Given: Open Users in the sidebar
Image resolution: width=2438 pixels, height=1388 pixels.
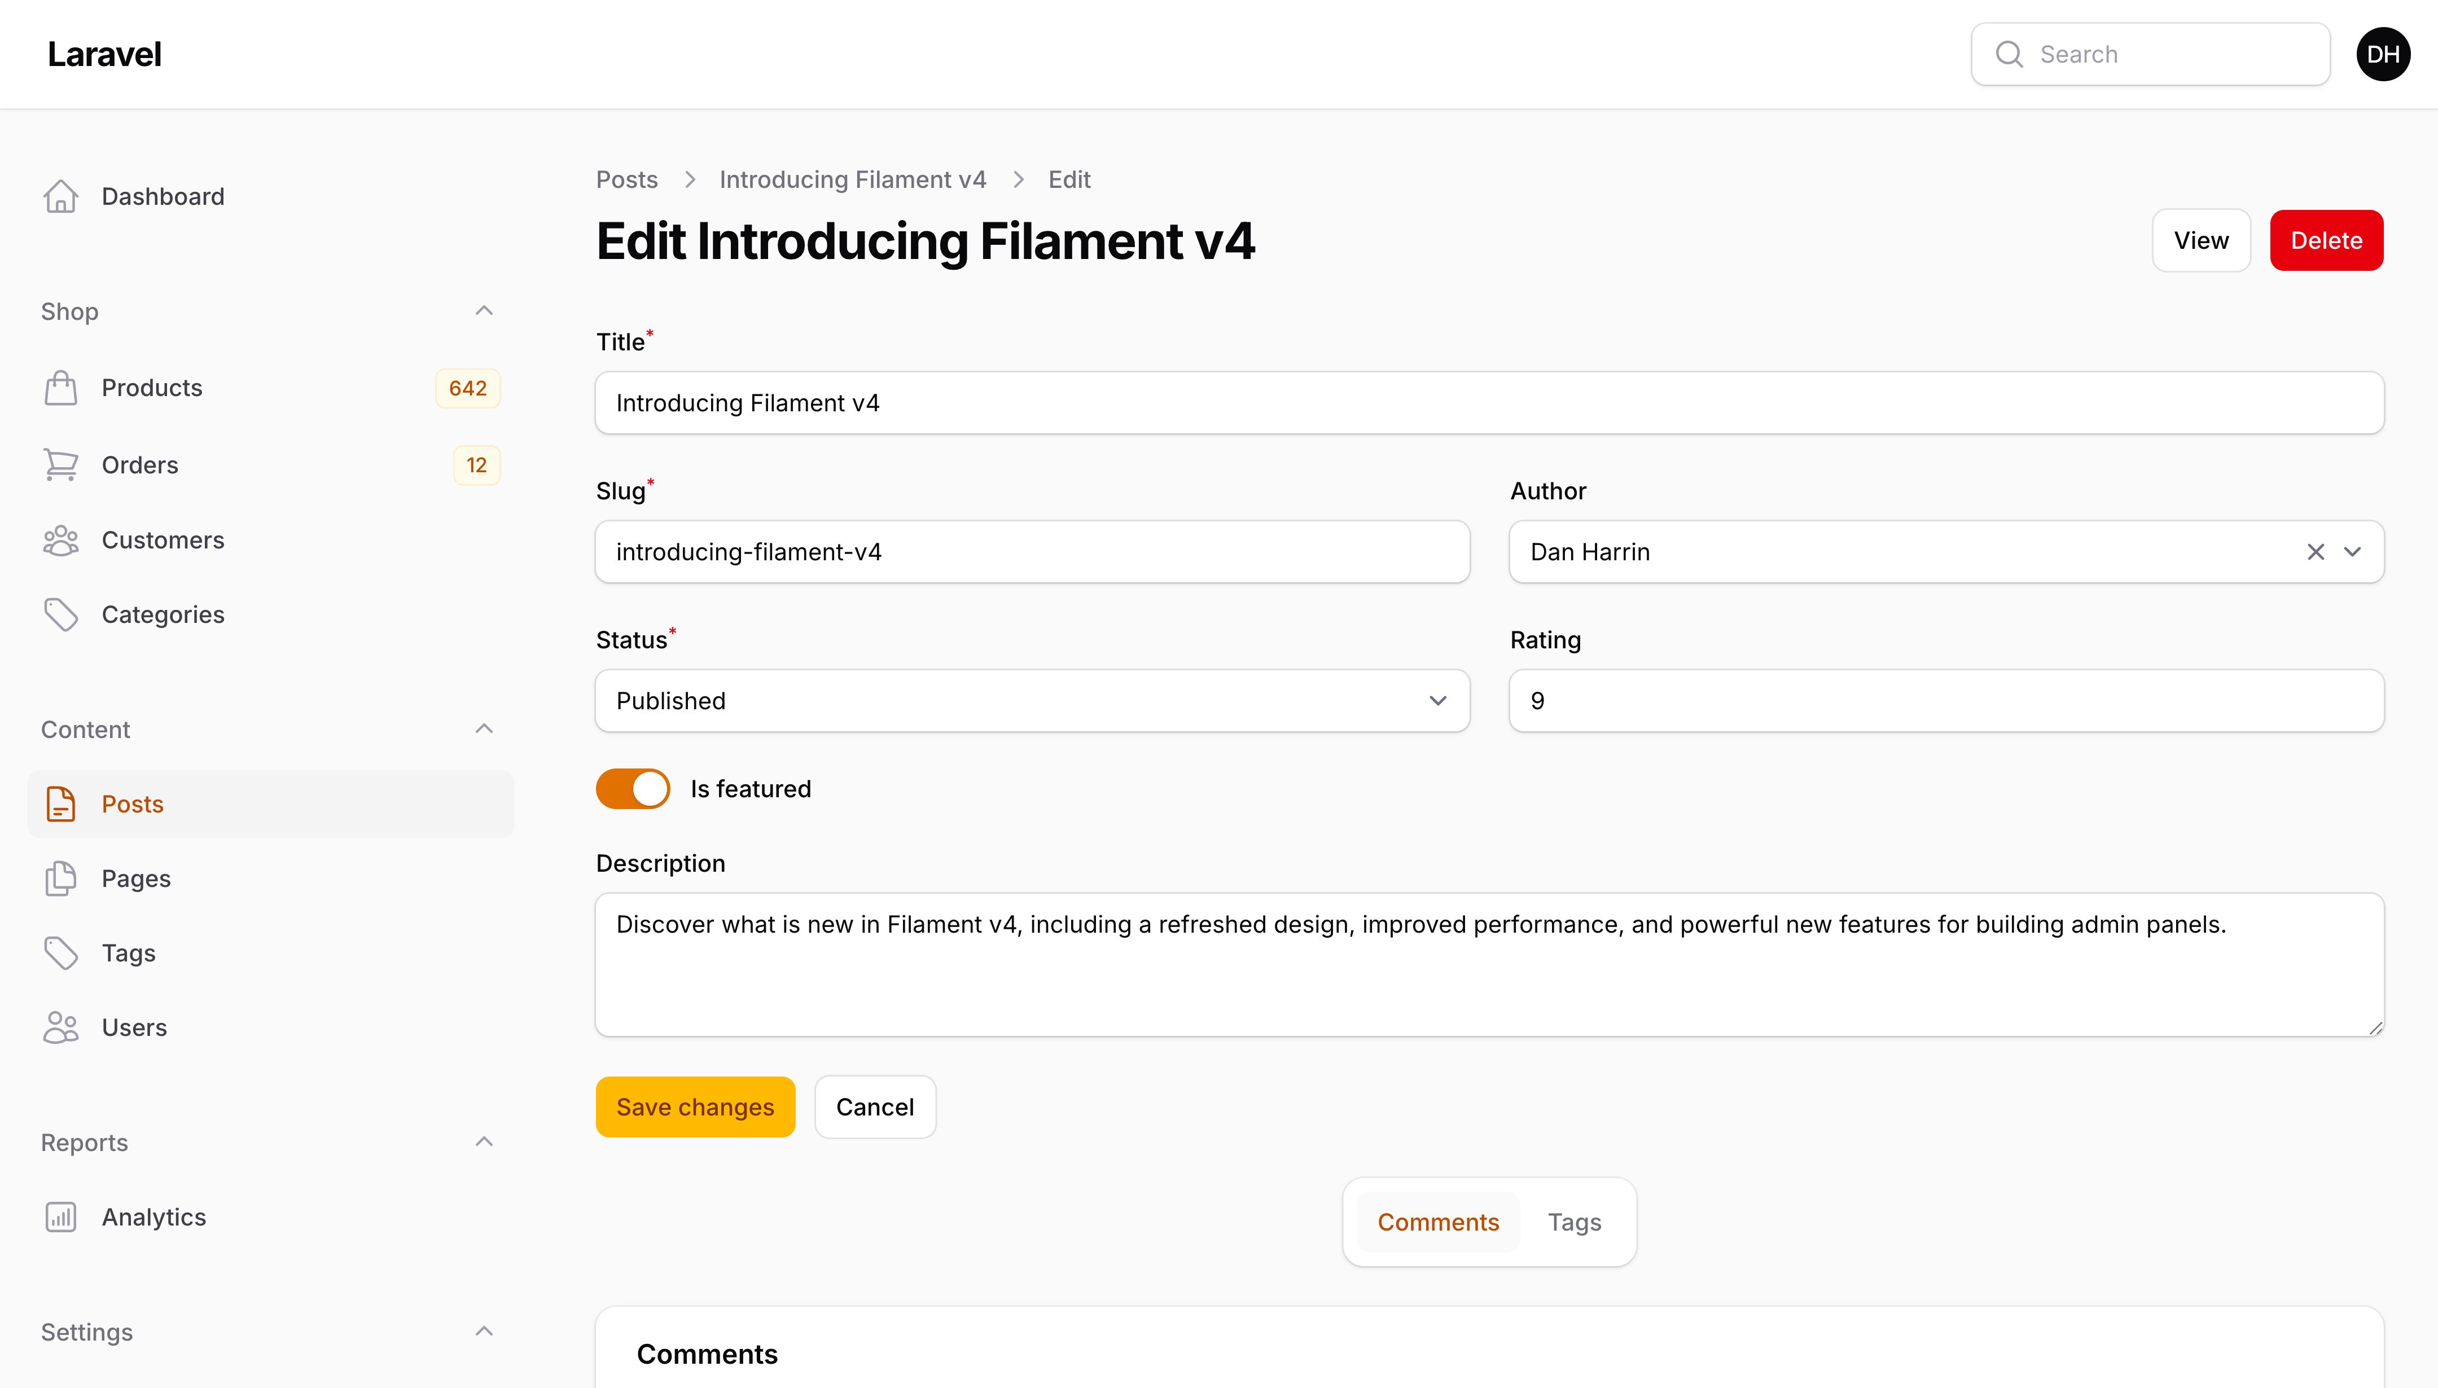Looking at the screenshot, I should coord(271,1027).
